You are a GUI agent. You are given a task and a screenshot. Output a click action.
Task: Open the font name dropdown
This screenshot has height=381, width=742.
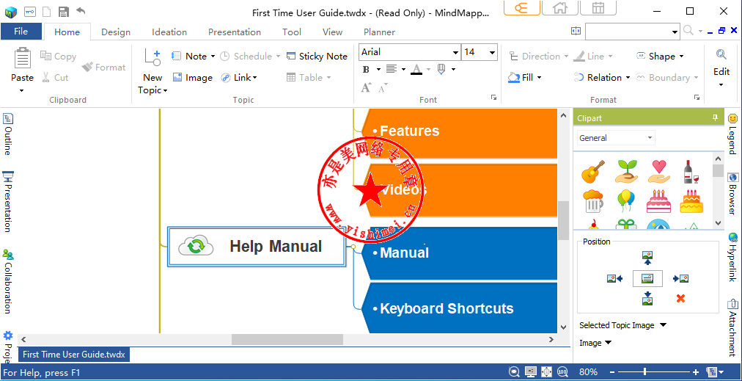click(x=454, y=52)
